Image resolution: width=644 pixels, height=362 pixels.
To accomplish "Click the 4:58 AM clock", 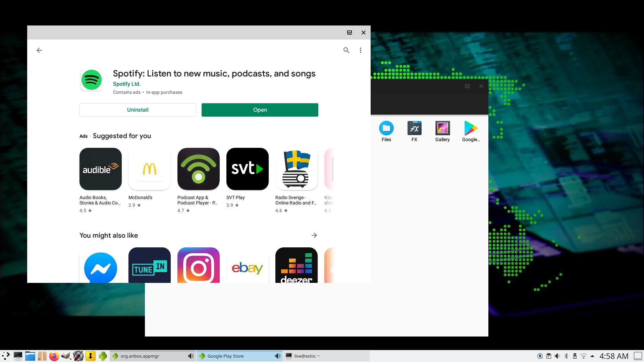I will [x=614, y=356].
